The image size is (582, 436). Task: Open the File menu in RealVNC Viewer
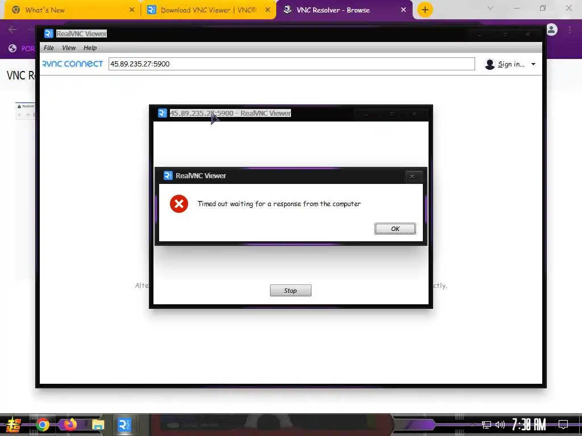pyautogui.click(x=49, y=48)
